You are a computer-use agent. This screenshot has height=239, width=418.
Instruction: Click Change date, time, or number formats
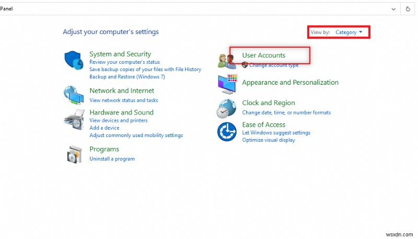point(286,112)
